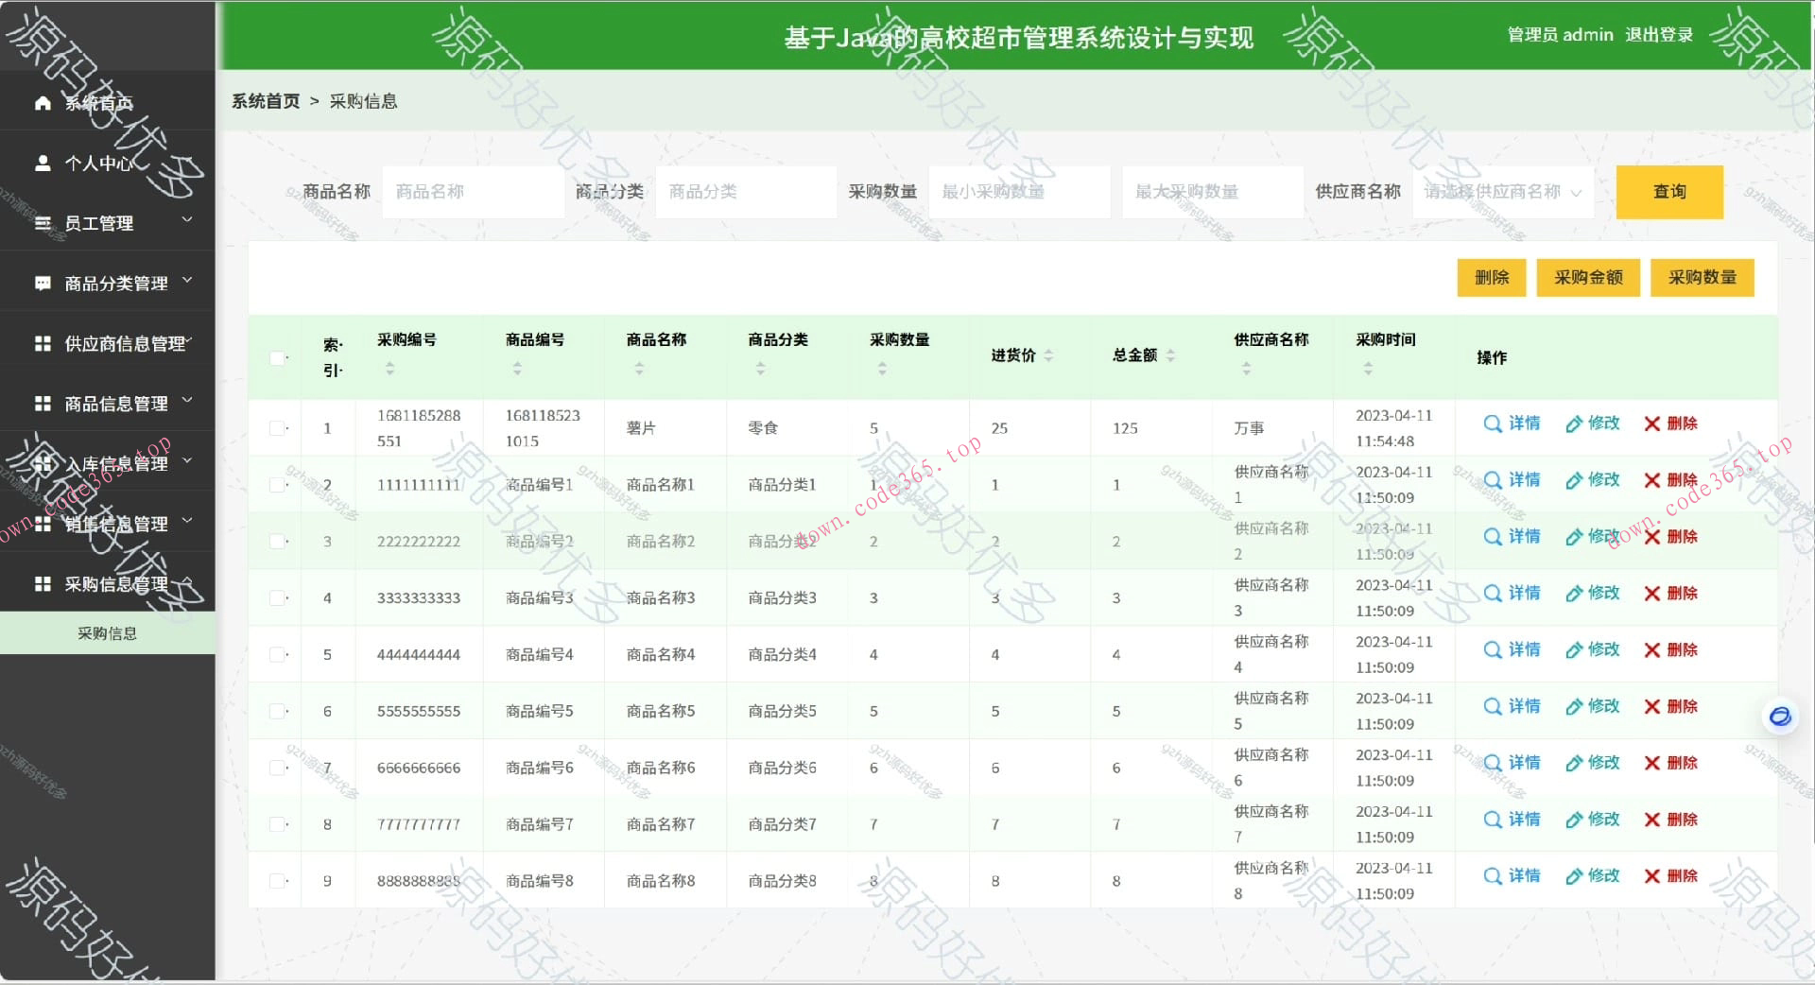Open 详情 magnifier icon for 薯片 row

point(1494,424)
